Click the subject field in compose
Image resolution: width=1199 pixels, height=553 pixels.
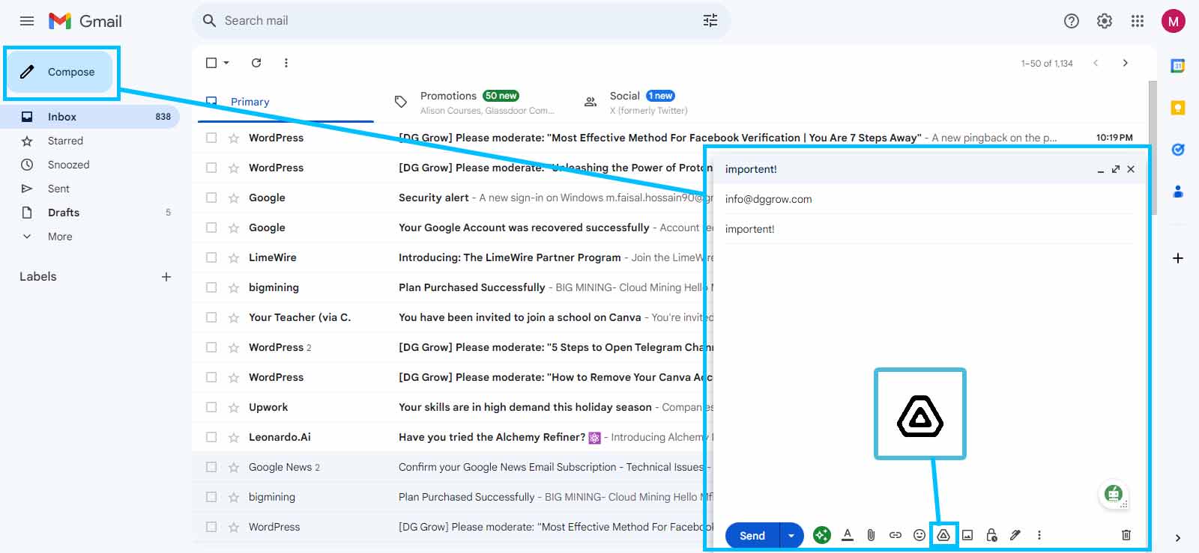[x=928, y=229]
